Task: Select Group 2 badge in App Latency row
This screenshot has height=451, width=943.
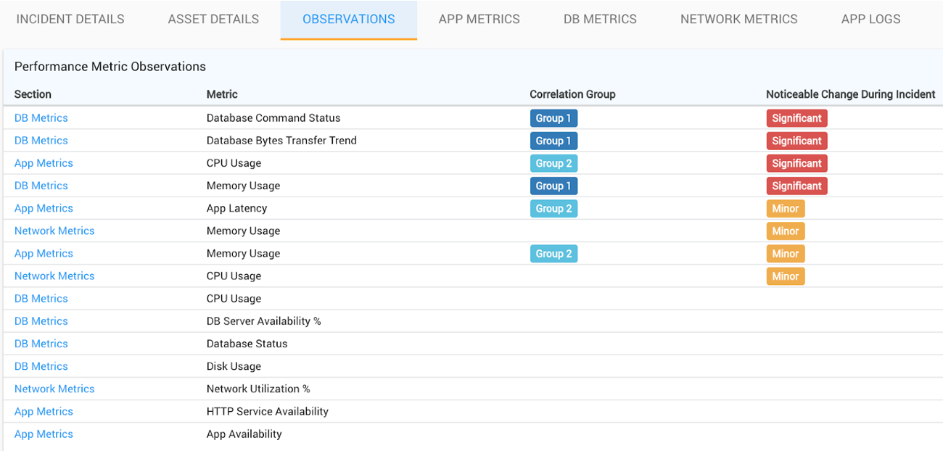Action: tap(553, 209)
